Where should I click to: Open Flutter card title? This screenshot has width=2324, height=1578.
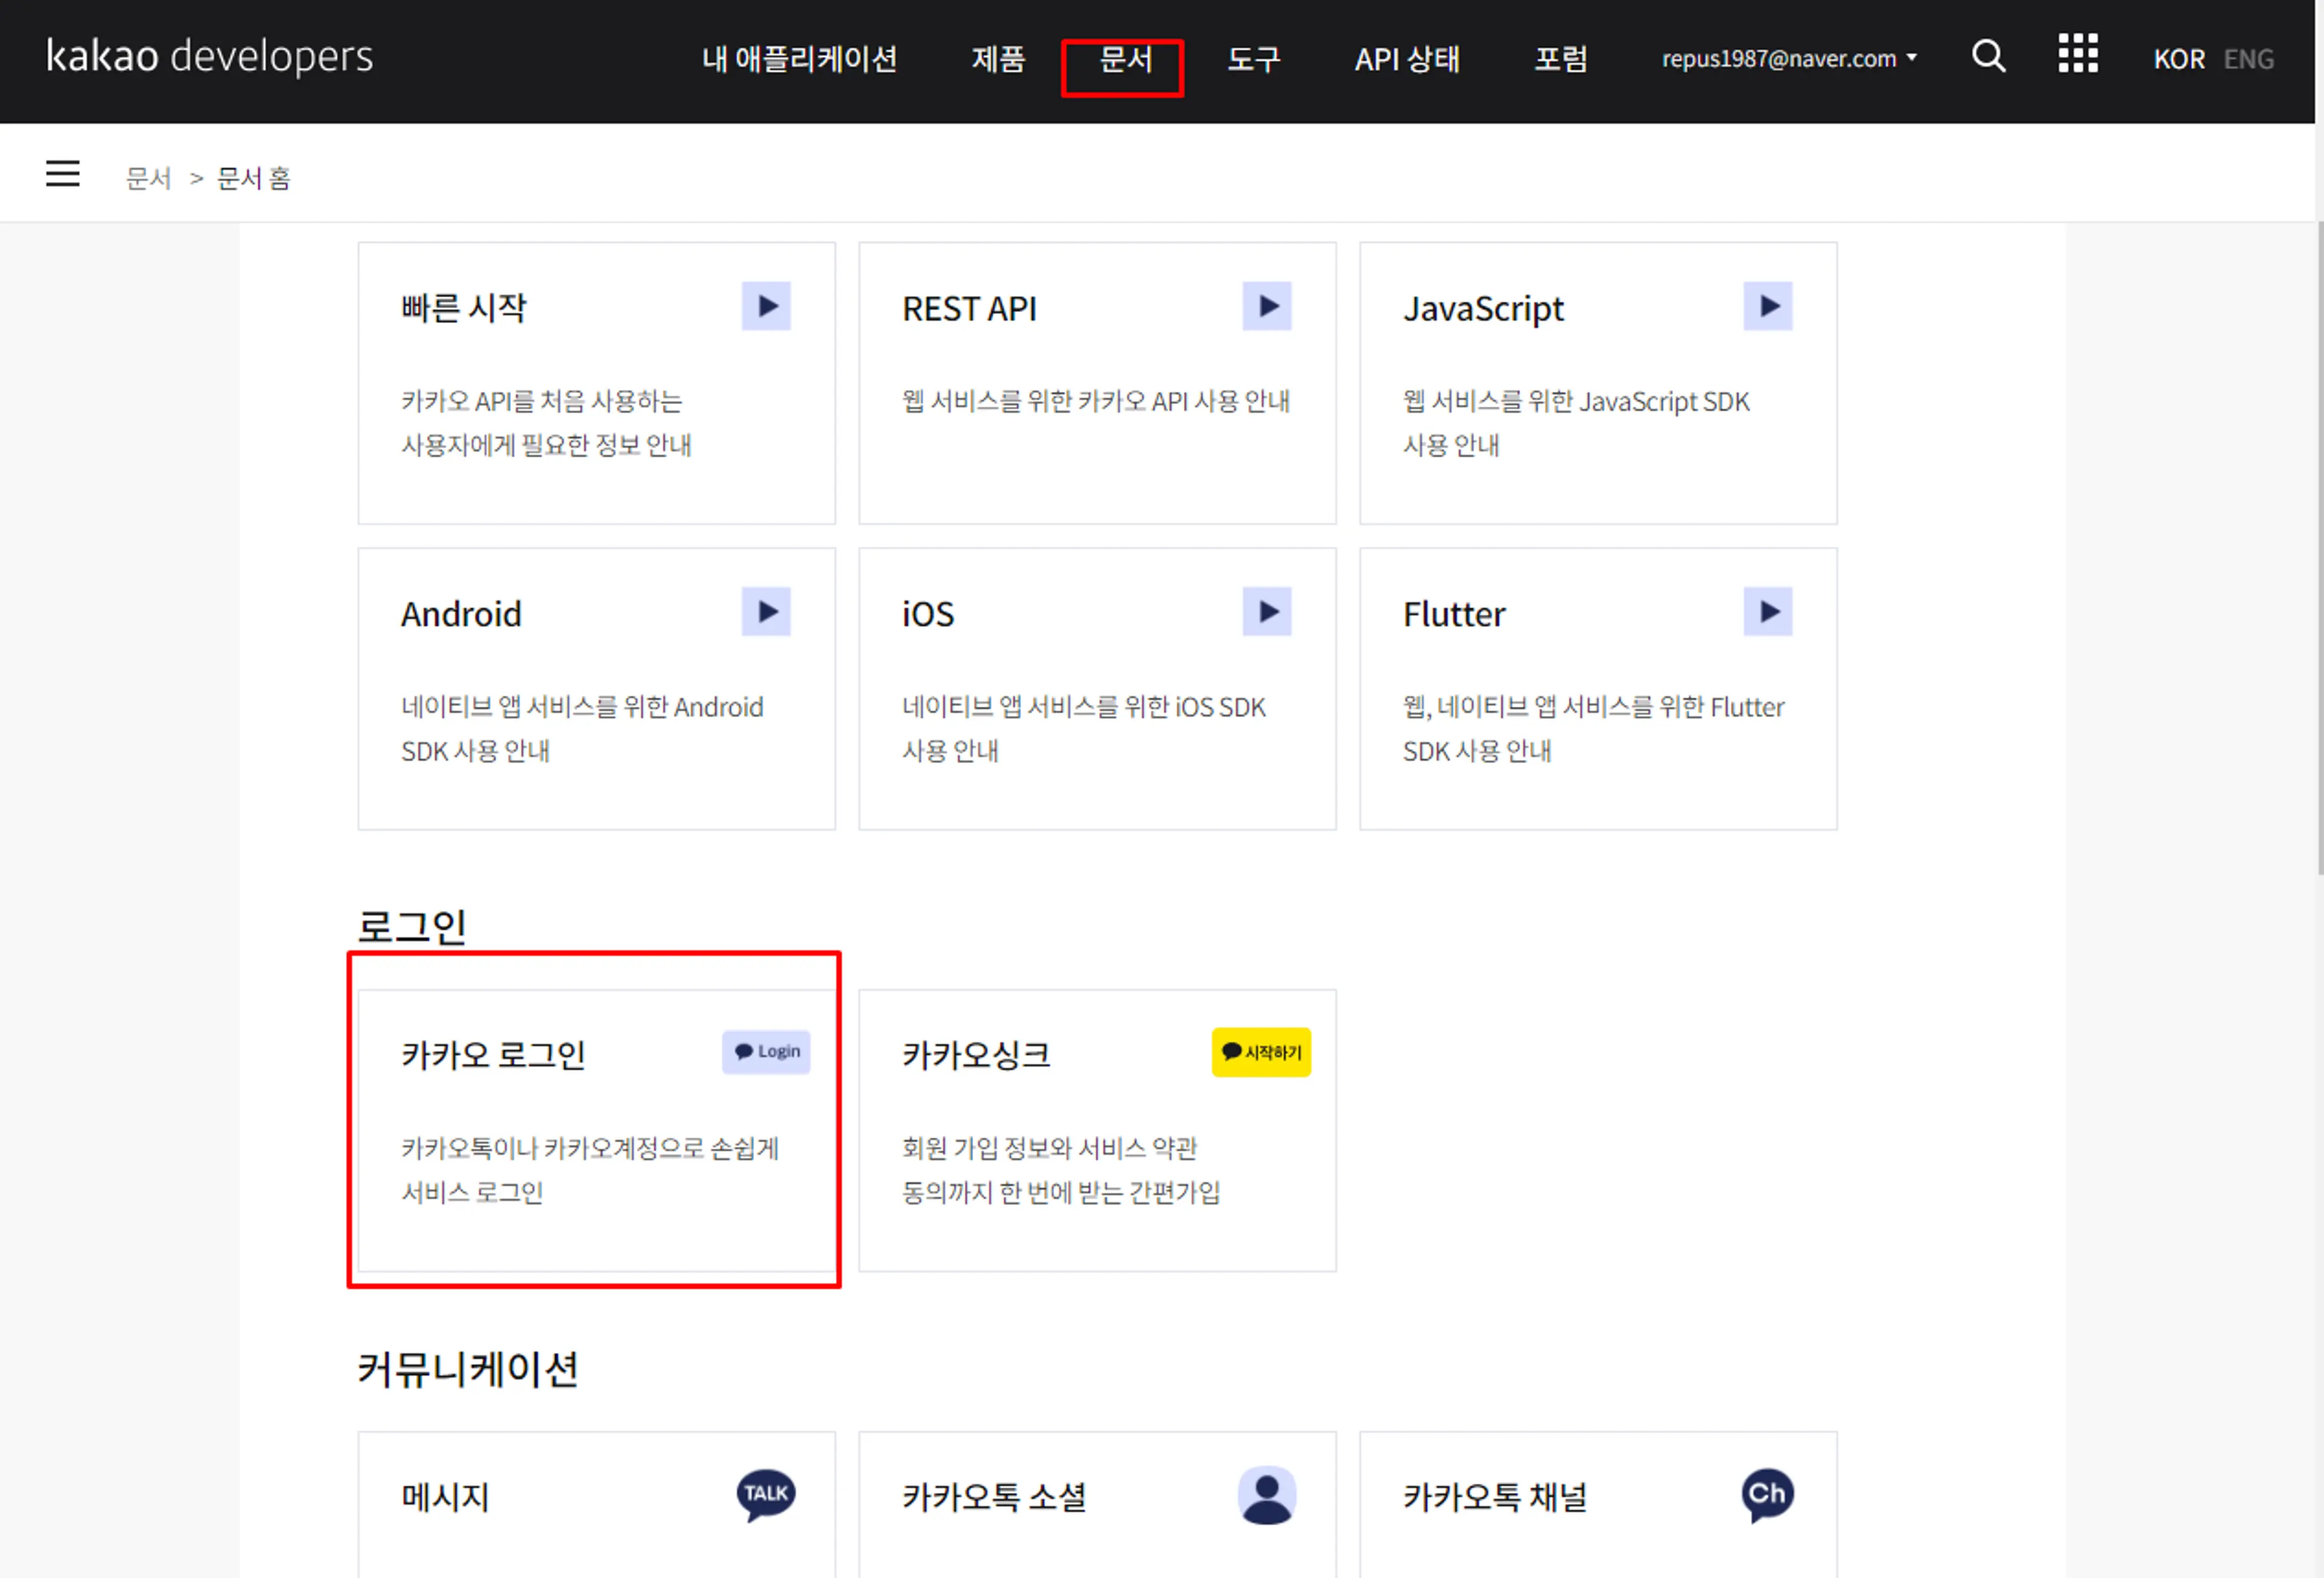click(x=1454, y=614)
